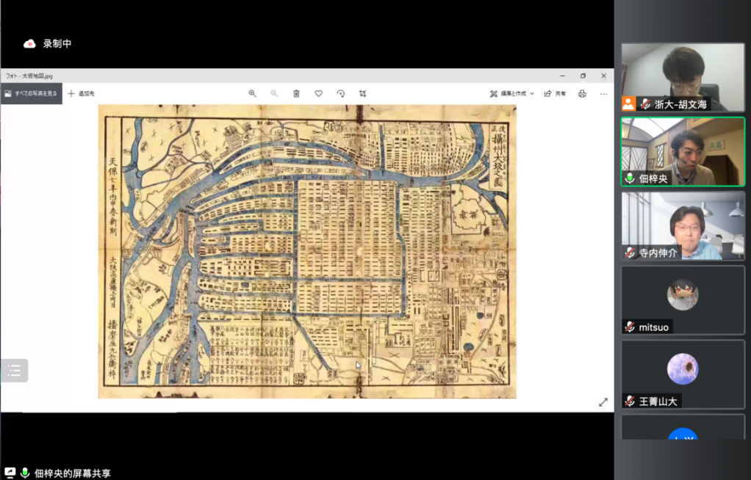Click muted mic icon beside 王菁山大
751x480 pixels.
click(x=630, y=401)
